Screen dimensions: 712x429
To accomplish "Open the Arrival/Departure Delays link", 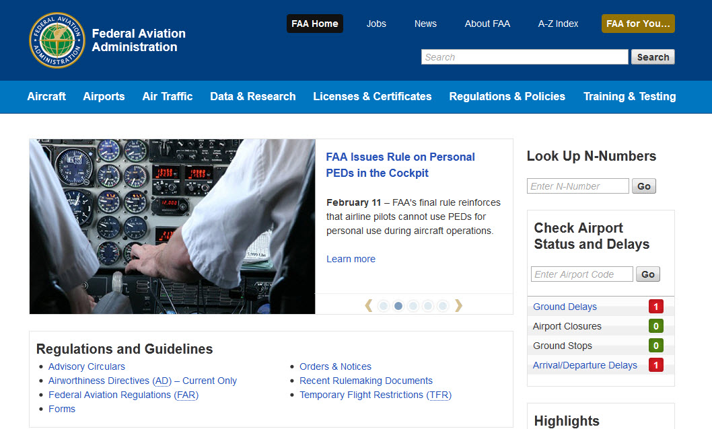I will [x=585, y=365].
